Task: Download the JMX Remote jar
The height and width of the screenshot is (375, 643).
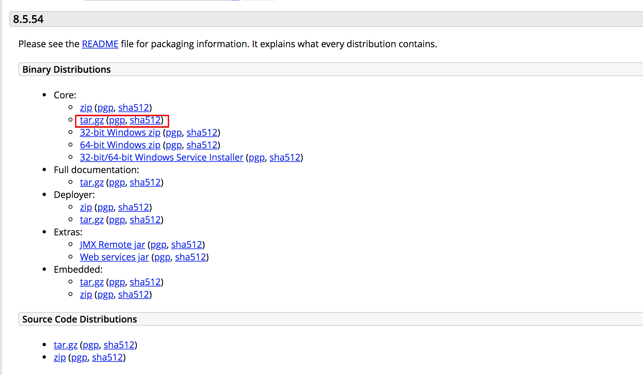Action: pyautogui.click(x=112, y=245)
